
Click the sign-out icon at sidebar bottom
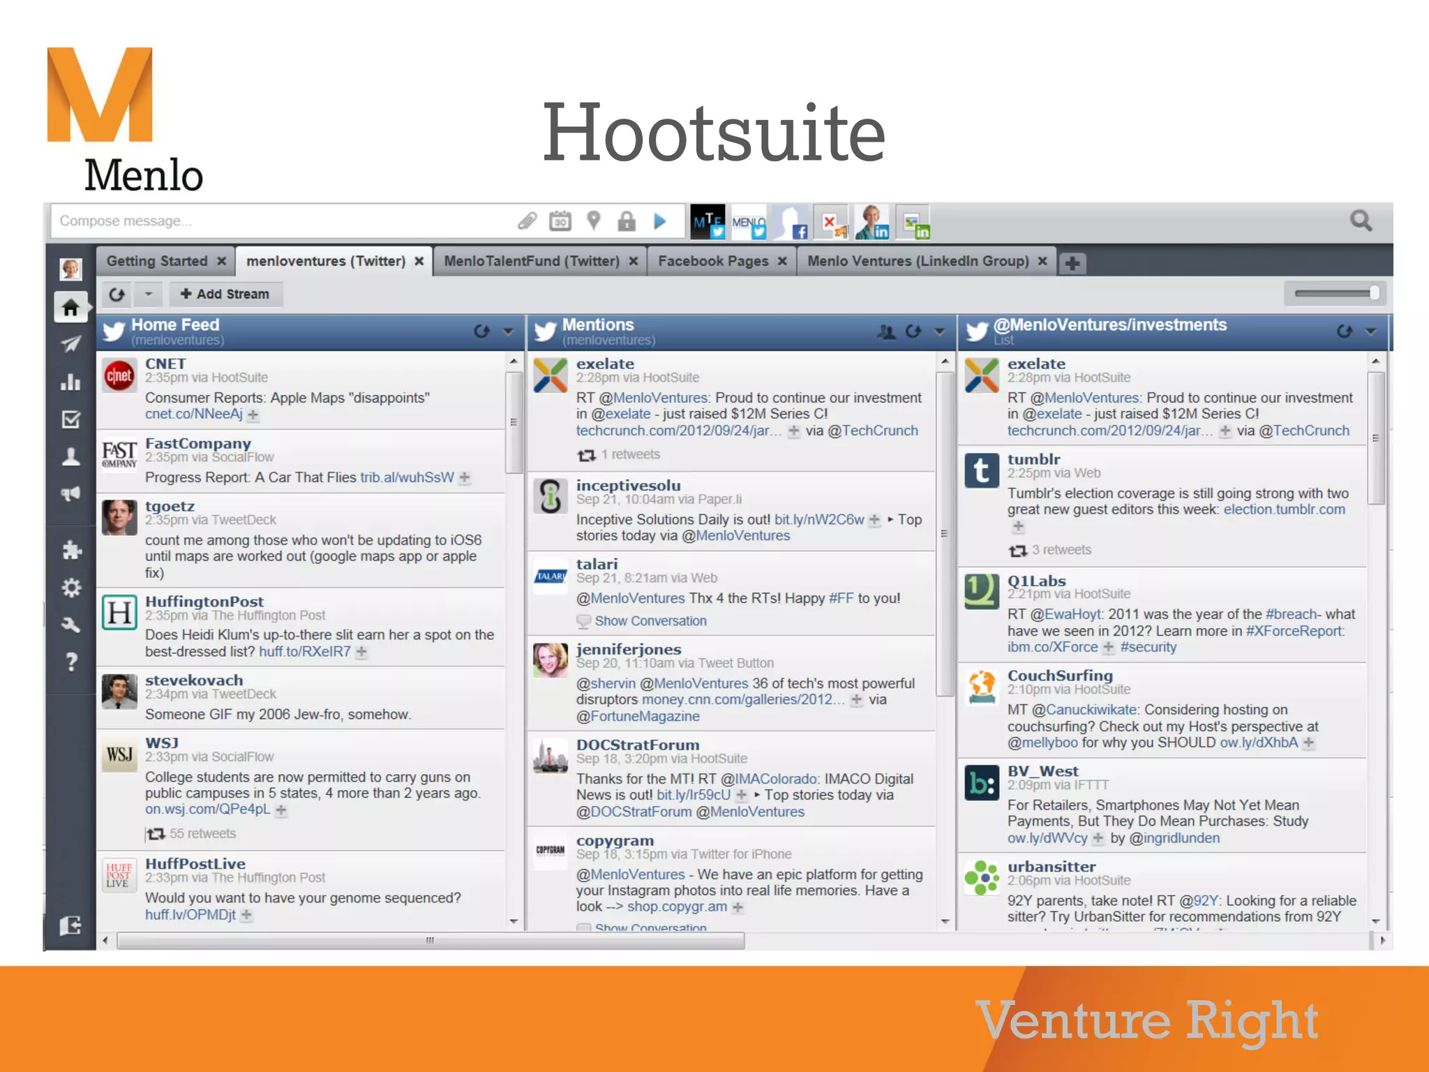coord(70,925)
